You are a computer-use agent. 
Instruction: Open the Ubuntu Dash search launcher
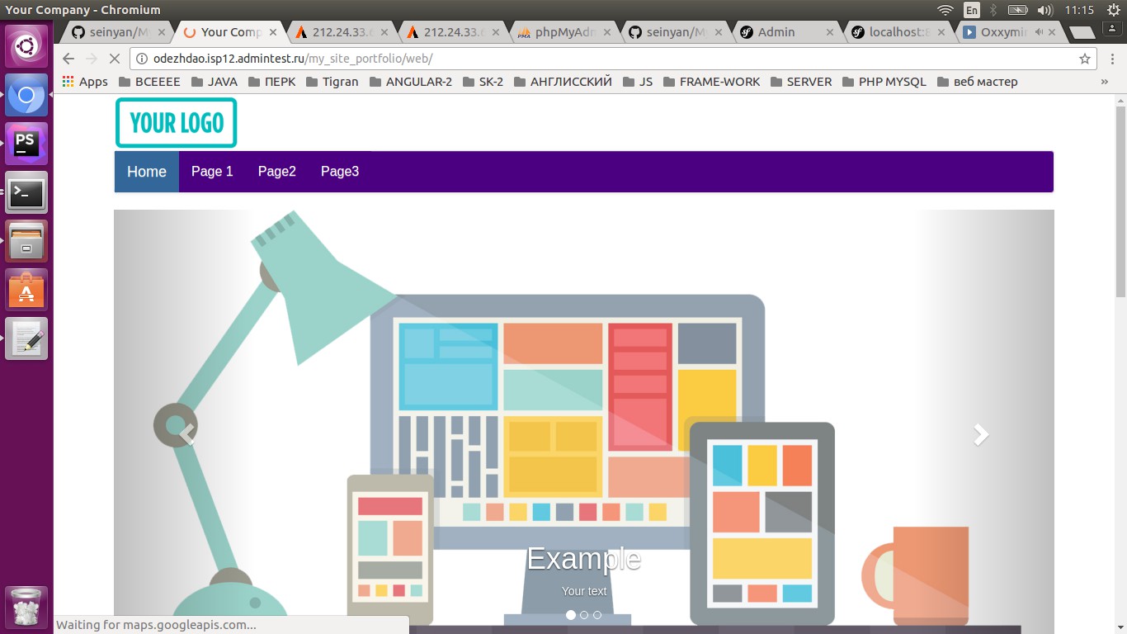tap(27, 46)
